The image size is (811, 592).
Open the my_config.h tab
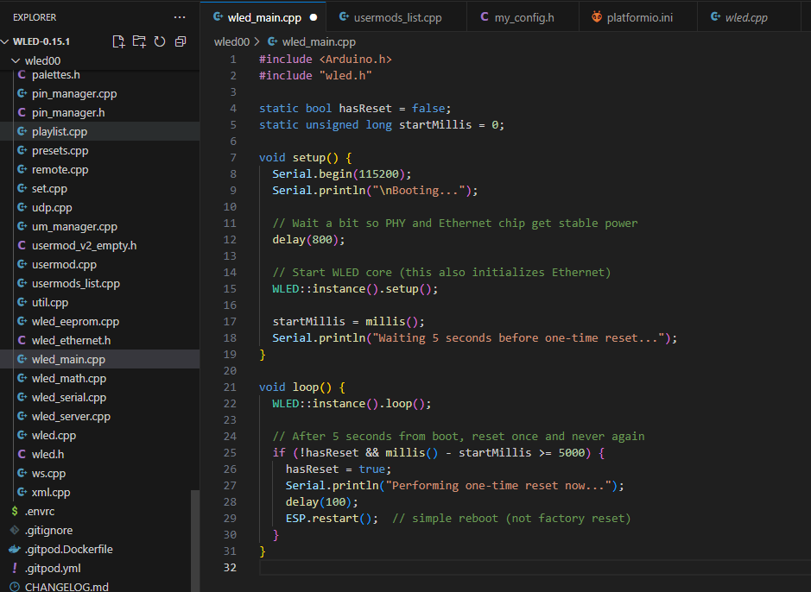(524, 17)
